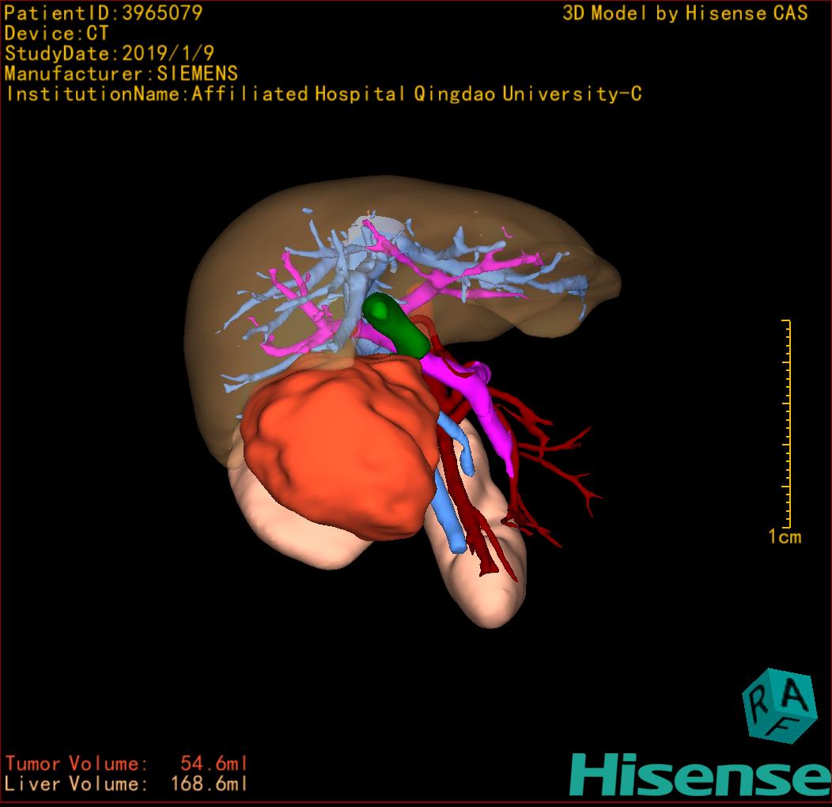This screenshot has width=832, height=807.
Task: Click the 'Manufacturer:SIEMENS' text
Action: tap(121, 74)
